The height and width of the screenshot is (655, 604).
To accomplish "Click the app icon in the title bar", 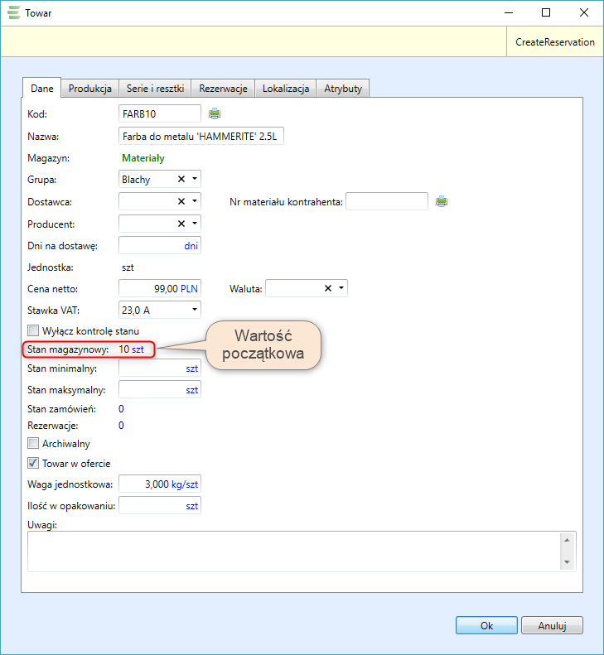I will tap(13, 12).
